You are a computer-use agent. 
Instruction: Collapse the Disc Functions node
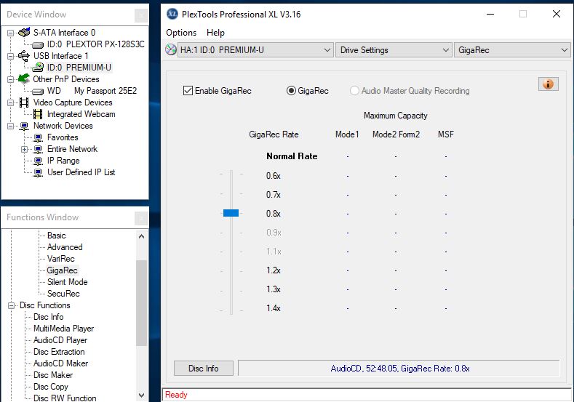click(x=12, y=305)
